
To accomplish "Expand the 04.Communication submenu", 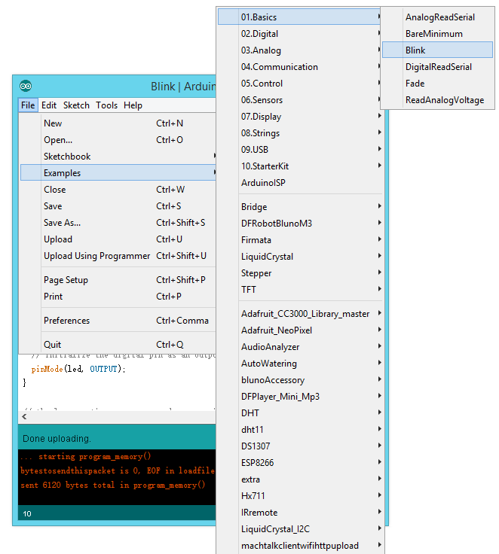I will click(299, 67).
